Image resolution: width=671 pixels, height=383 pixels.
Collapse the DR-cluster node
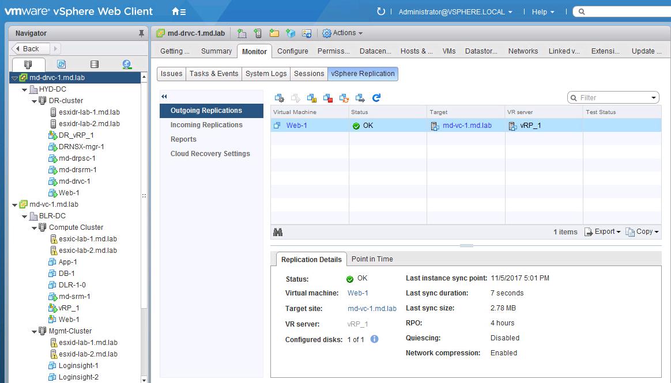coord(34,101)
